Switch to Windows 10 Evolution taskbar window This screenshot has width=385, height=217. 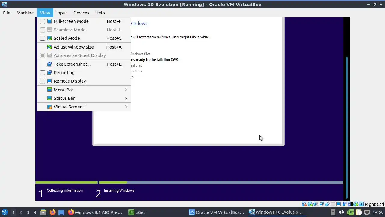[x=276, y=212]
